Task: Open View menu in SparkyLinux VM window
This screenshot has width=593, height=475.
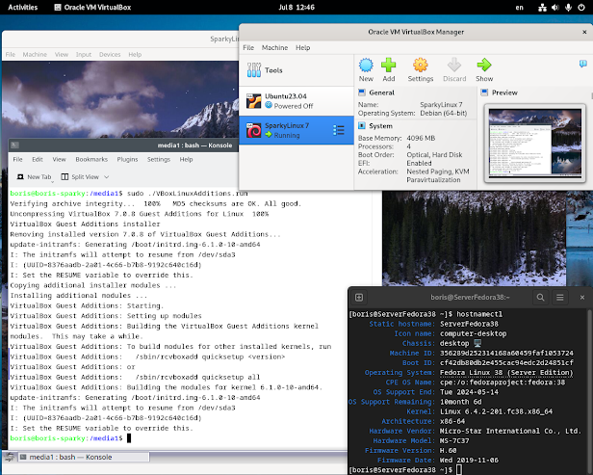Action: point(62,55)
